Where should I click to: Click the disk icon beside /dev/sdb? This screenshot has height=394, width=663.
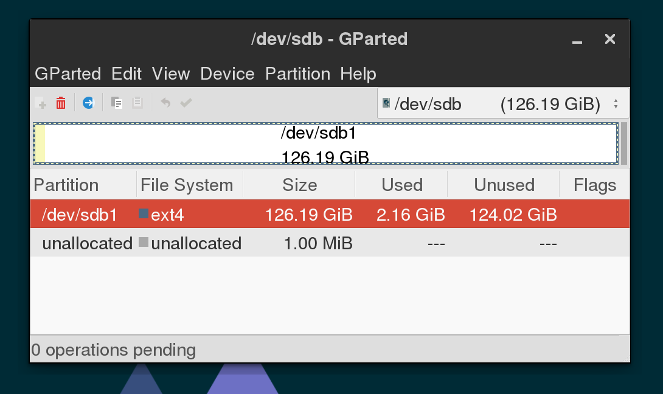point(386,103)
